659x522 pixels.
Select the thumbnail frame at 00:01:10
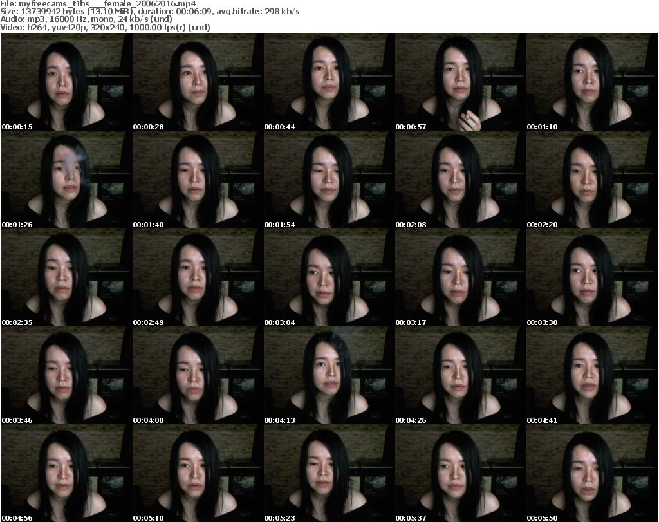pyautogui.click(x=592, y=82)
